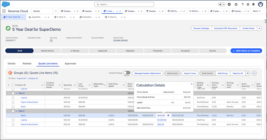The image size is (267, 140).
Task: Click the Global Actions plus icon
Action: pyautogui.click(x=229, y=4)
